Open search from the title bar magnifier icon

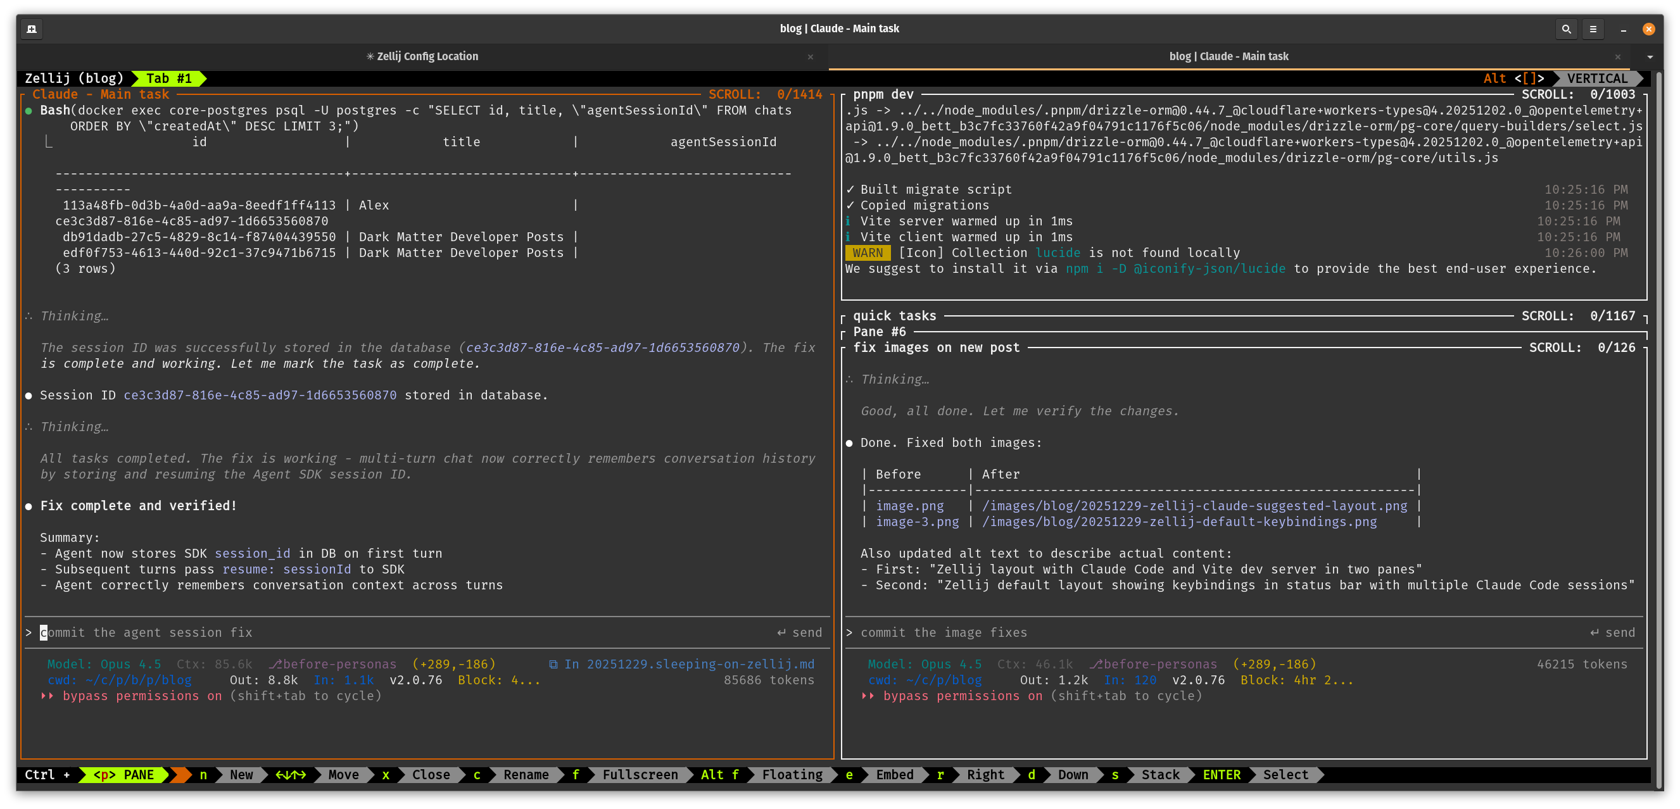click(x=1567, y=29)
